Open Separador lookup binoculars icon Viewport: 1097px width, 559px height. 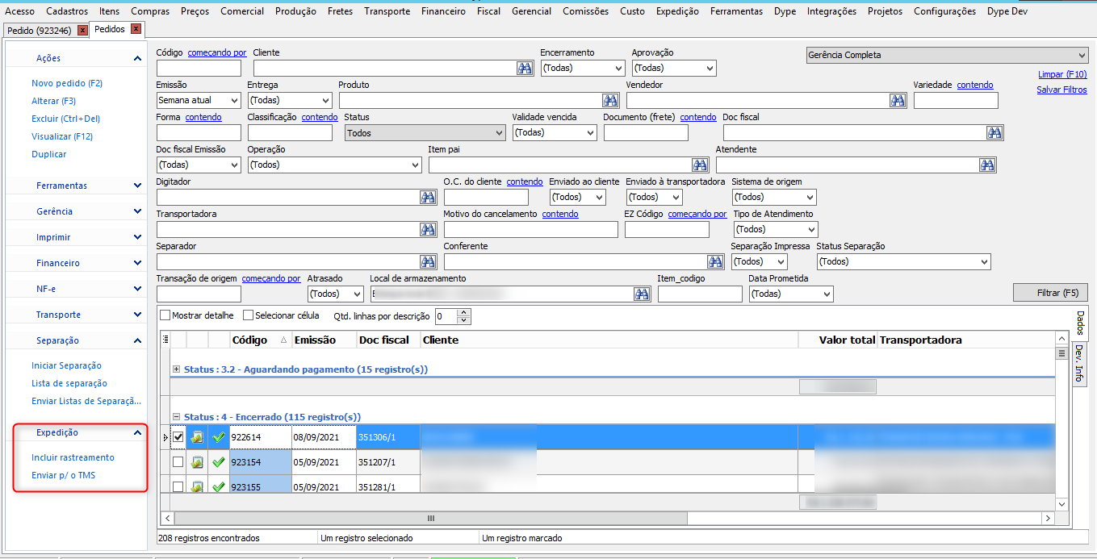[428, 262]
